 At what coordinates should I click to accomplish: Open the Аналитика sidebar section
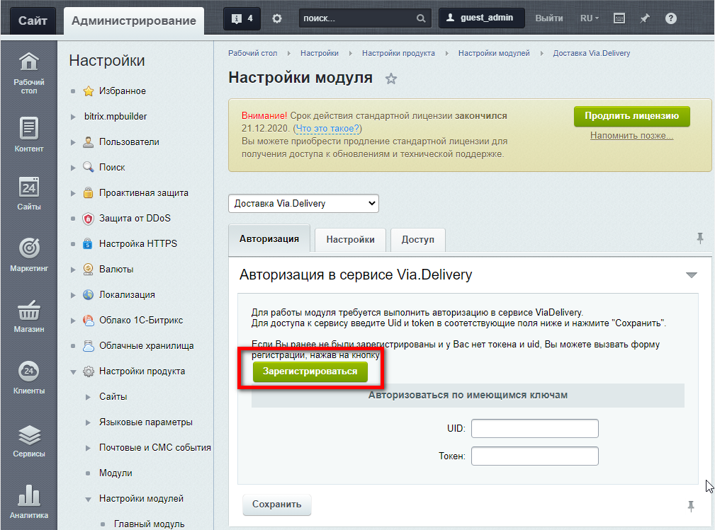click(x=29, y=501)
